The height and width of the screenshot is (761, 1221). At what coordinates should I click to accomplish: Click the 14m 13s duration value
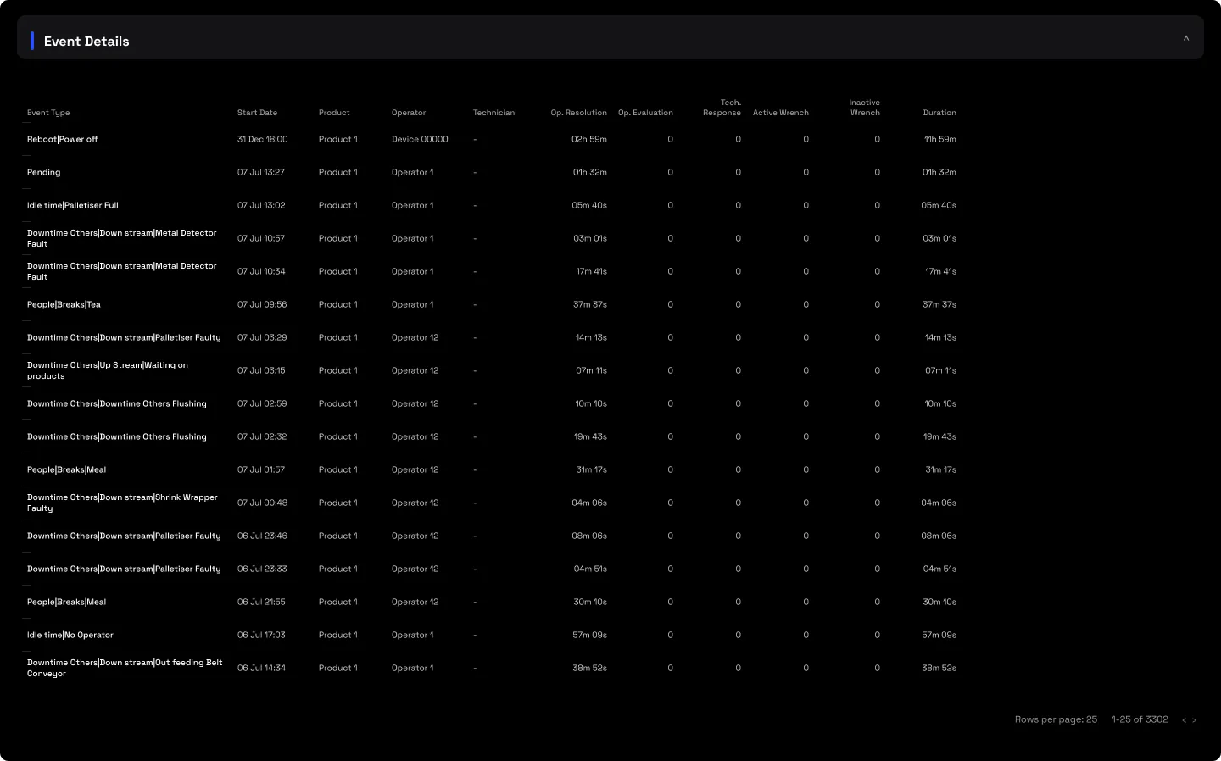point(940,337)
